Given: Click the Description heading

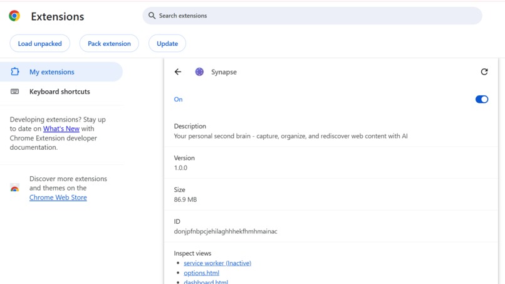Looking at the screenshot, I should point(190,126).
